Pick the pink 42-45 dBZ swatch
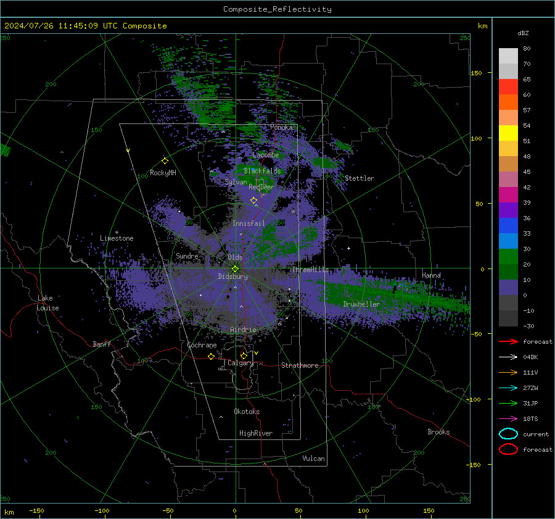This screenshot has width=555, height=519. [x=508, y=180]
